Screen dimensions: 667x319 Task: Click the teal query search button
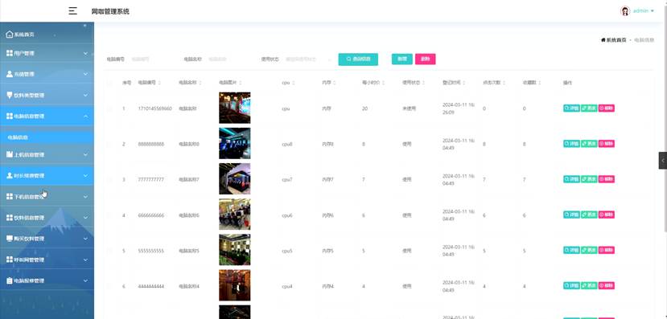358,59
